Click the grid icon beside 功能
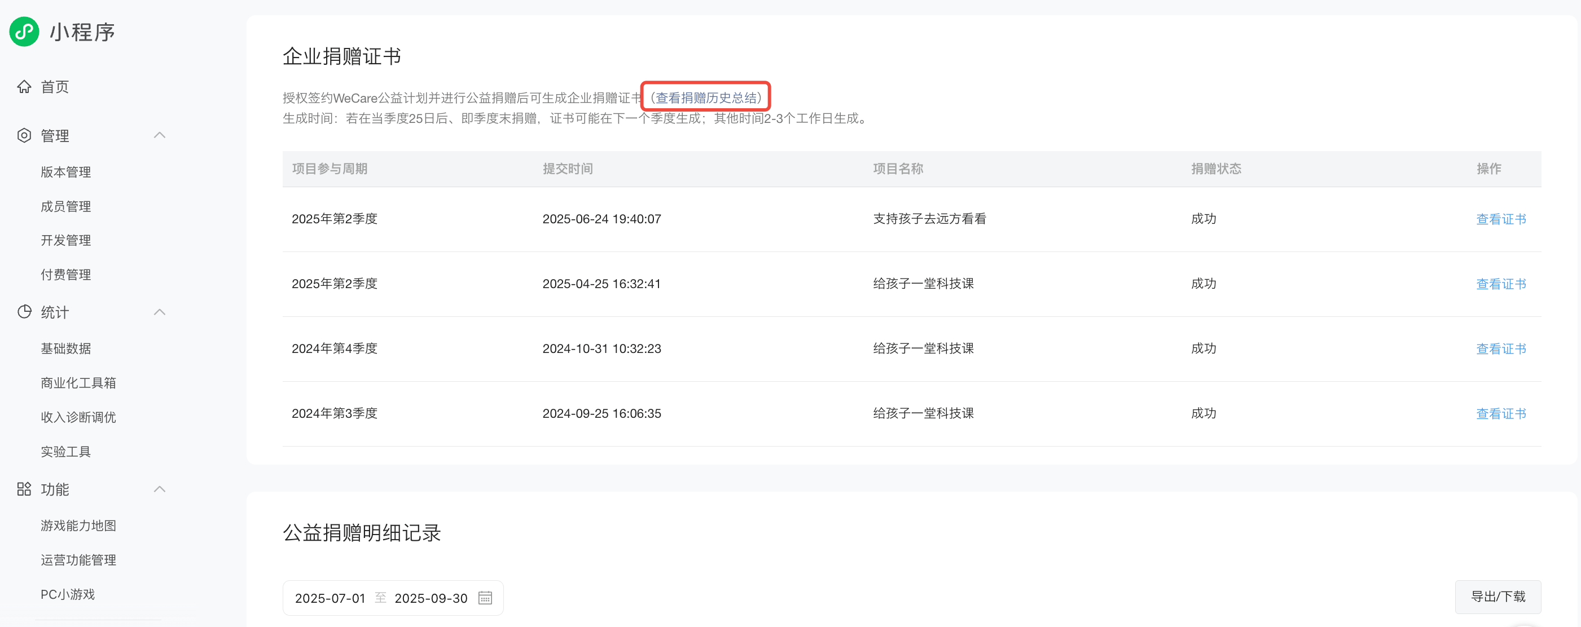1581x627 pixels. (x=24, y=489)
